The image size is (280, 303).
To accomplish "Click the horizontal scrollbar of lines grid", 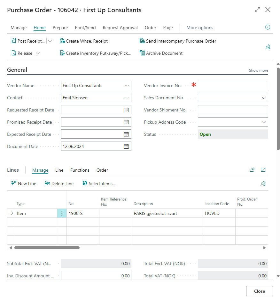I will 47,248.
